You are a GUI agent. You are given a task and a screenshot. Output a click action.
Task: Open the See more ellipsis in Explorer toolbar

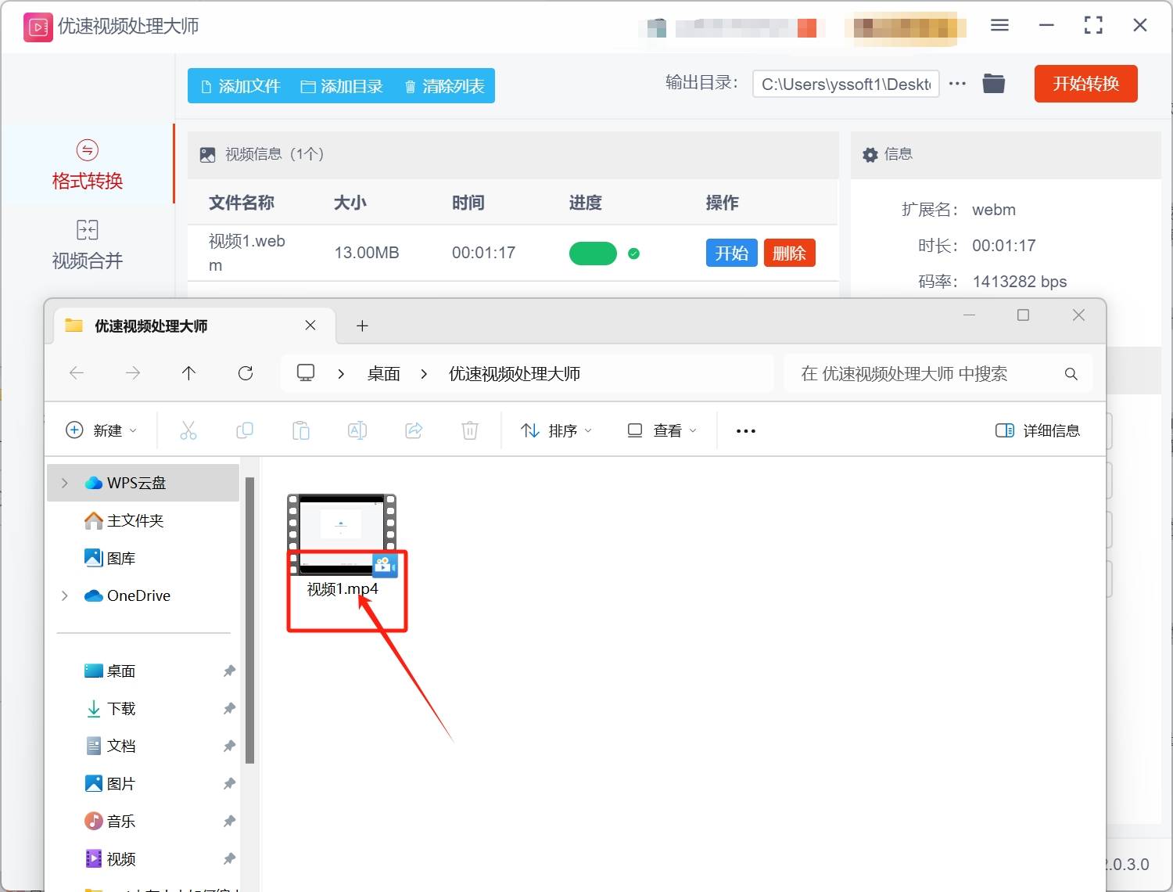click(x=746, y=431)
